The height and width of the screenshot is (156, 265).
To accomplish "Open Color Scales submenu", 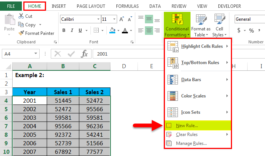I will coord(198,96).
